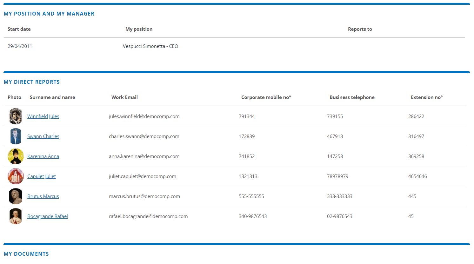The image size is (474, 264).
Task: Click Marcus Brutus's statue photo
Action: coord(16,196)
